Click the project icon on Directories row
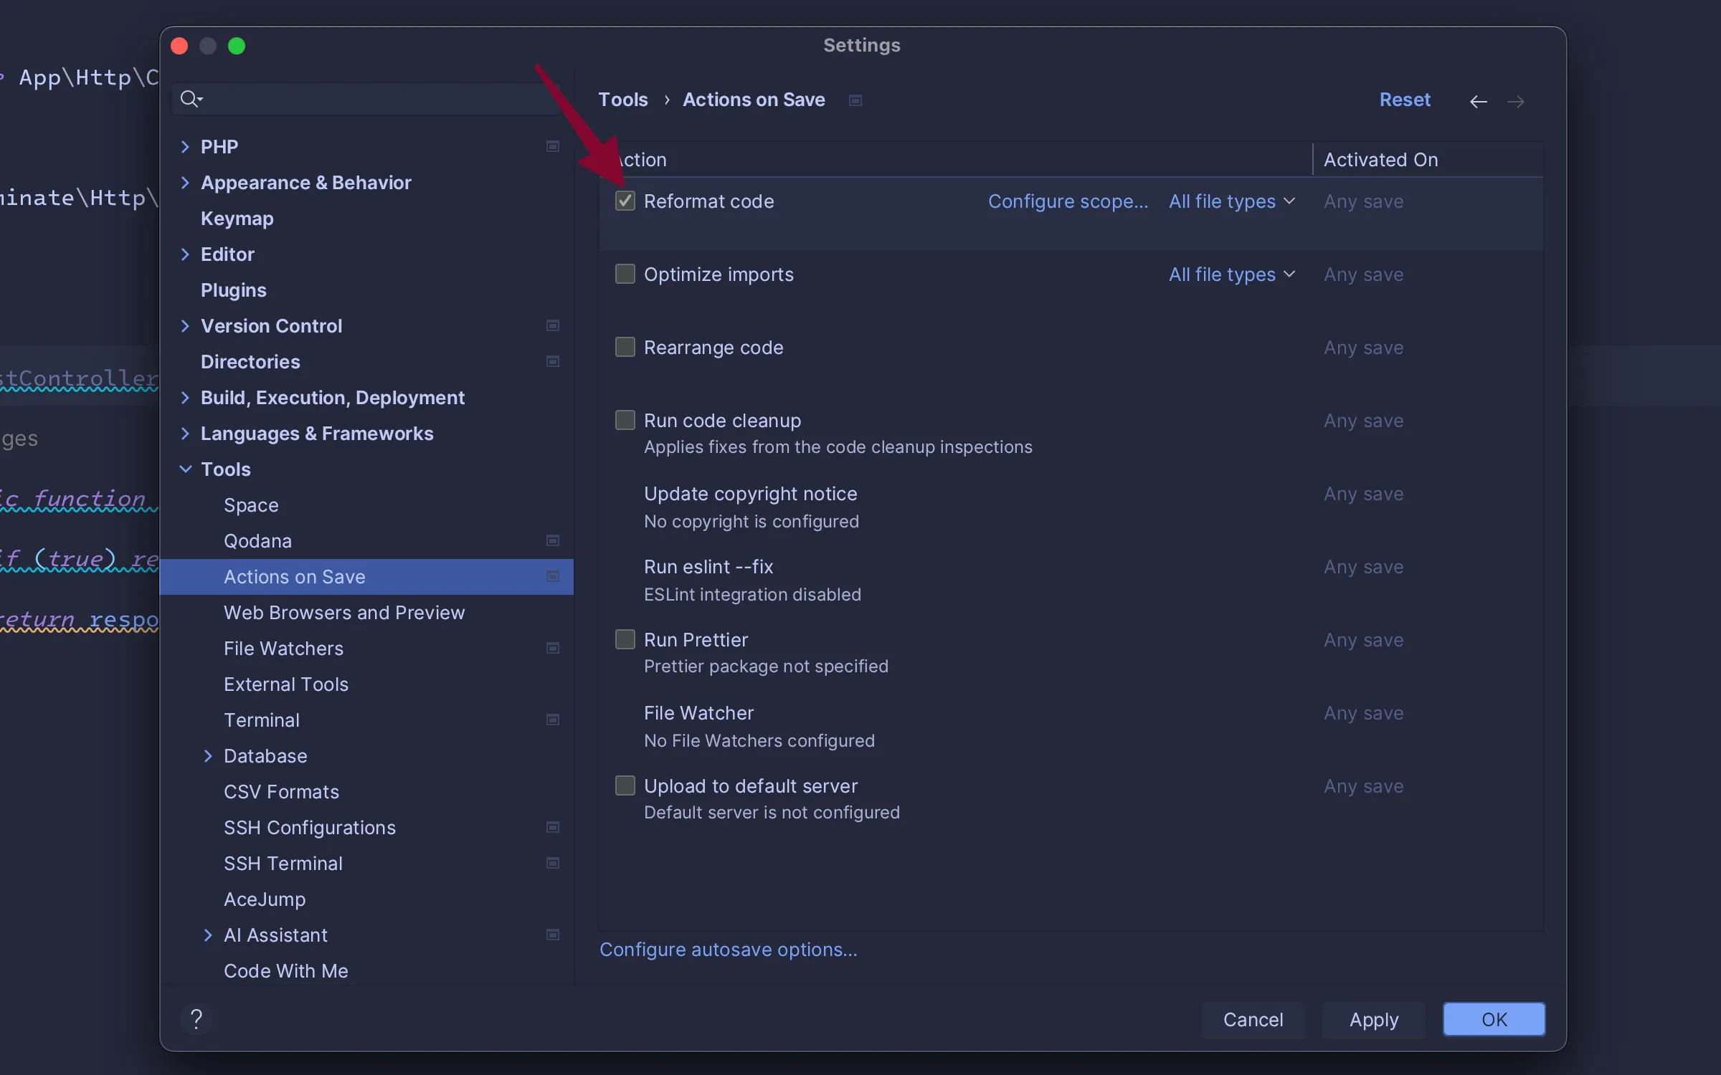The image size is (1721, 1075). coord(553,362)
